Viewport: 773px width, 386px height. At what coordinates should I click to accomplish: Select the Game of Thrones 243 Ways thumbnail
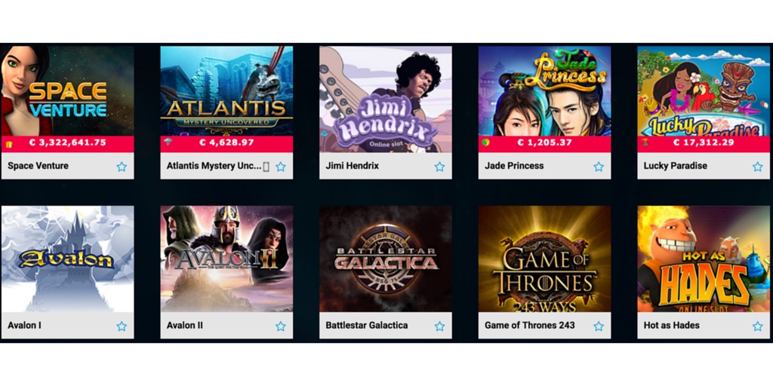click(545, 259)
